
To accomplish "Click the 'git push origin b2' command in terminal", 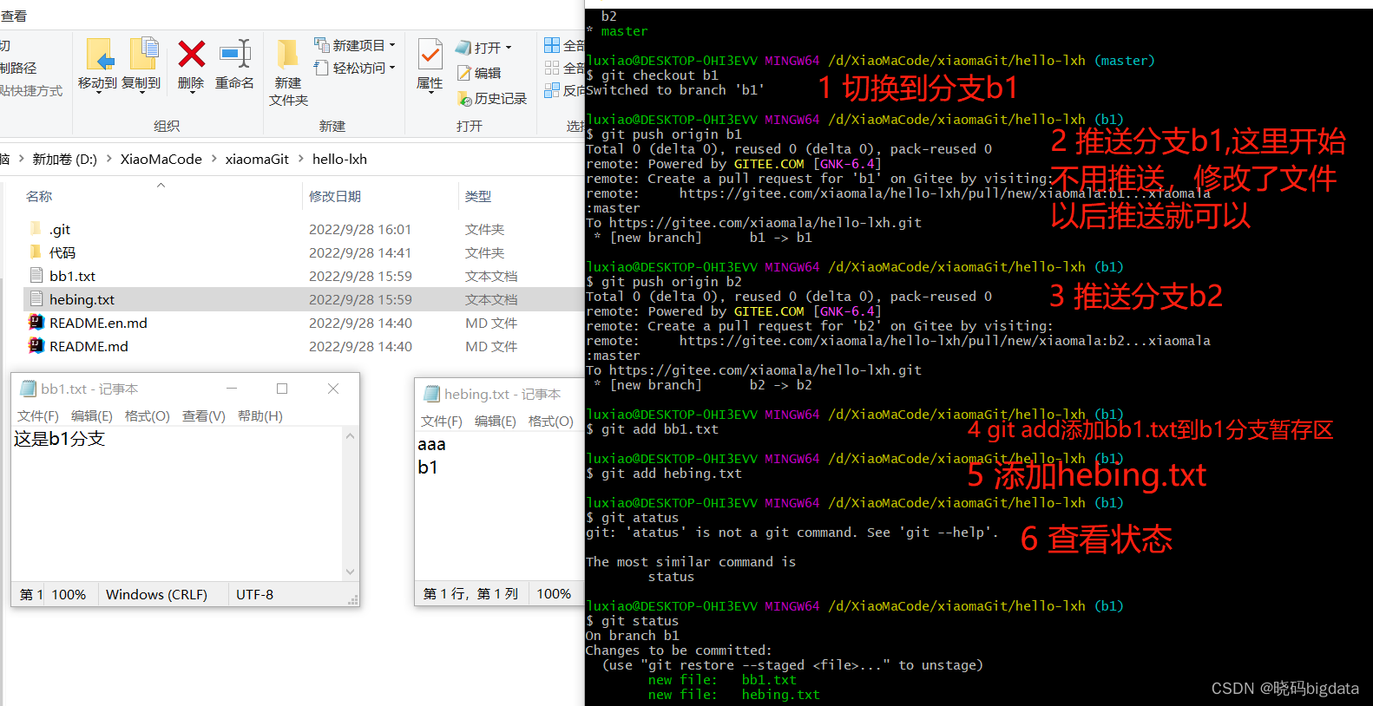I will (672, 282).
